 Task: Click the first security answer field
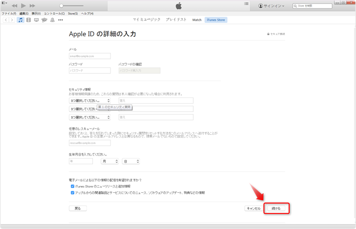pos(156,101)
